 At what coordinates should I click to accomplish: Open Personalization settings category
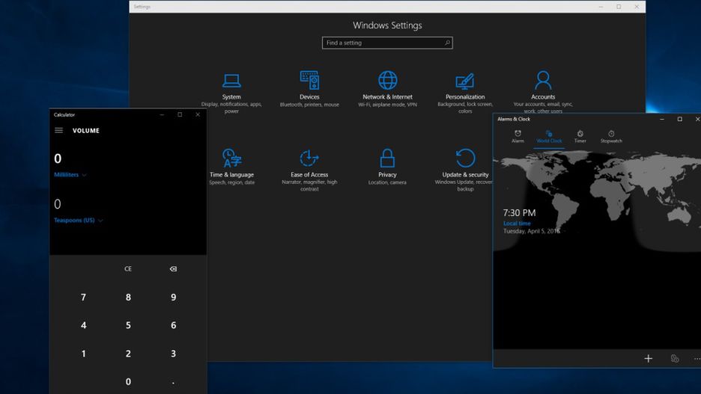click(465, 93)
